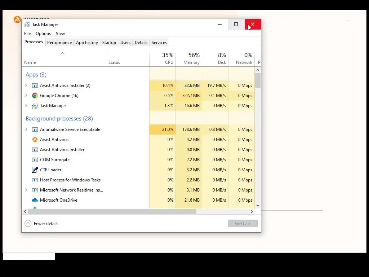Click the scroll up arrow of process list

[258, 70]
